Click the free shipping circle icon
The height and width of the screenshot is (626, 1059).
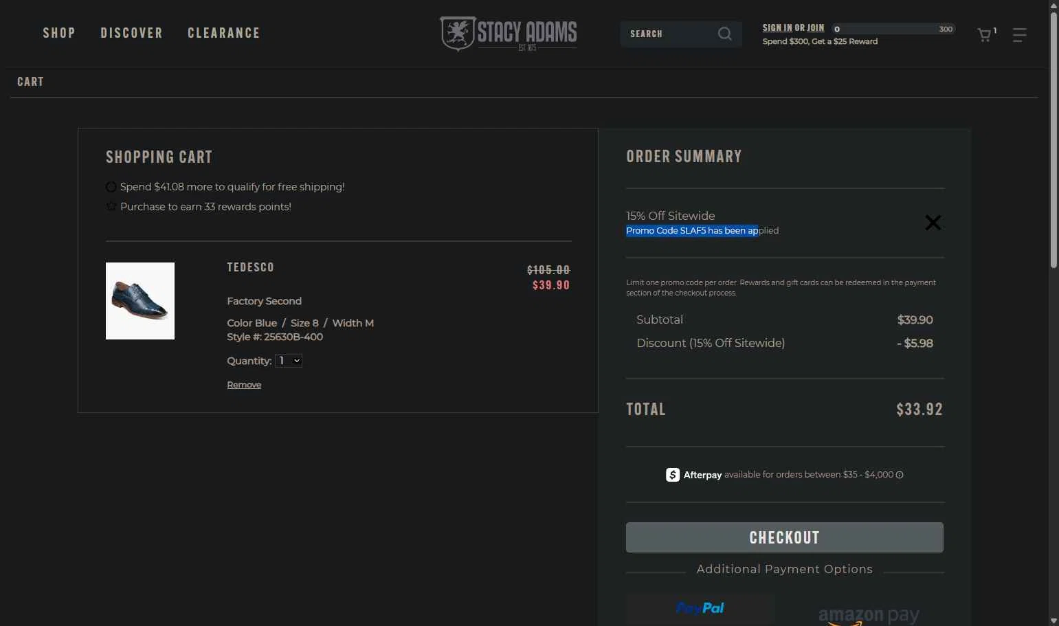click(111, 187)
